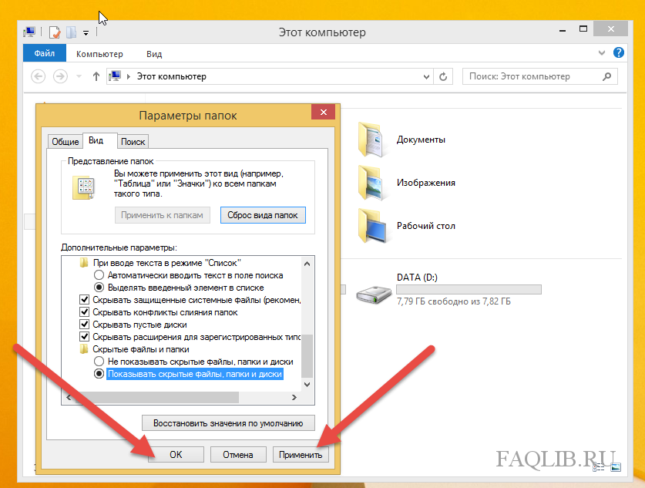The image size is (645, 488).
Task: Click the New folder quick access icon
Action: coord(71,32)
